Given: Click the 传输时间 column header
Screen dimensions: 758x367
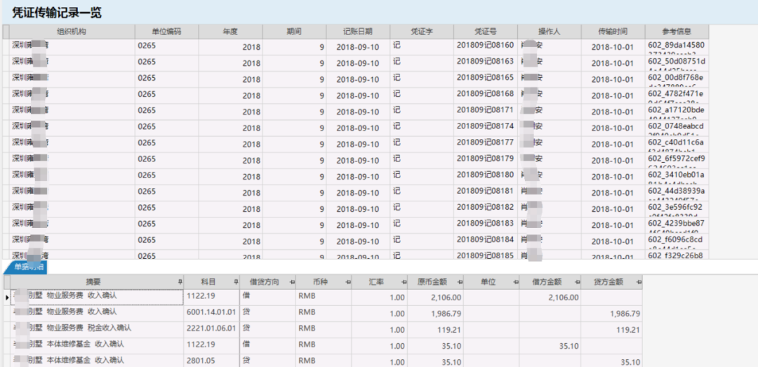Looking at the screenshot, I should point(613,32).
